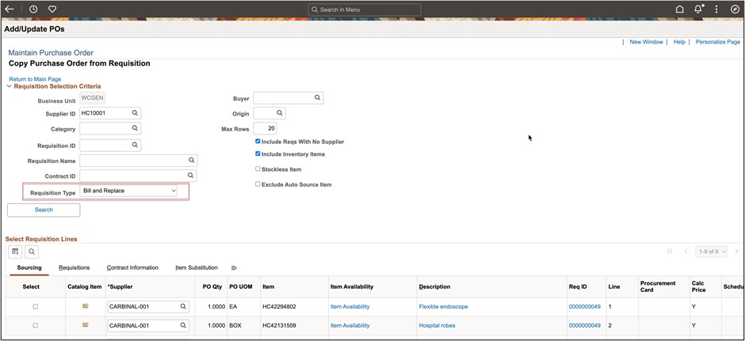Click Supplier ID lookup magnifier
Image resolution: width=745 pixels, height=341 pixels.
[x=135, y=113]
